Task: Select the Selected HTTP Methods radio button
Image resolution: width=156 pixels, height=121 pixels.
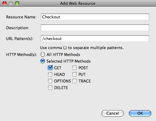Action: point(43,61)
